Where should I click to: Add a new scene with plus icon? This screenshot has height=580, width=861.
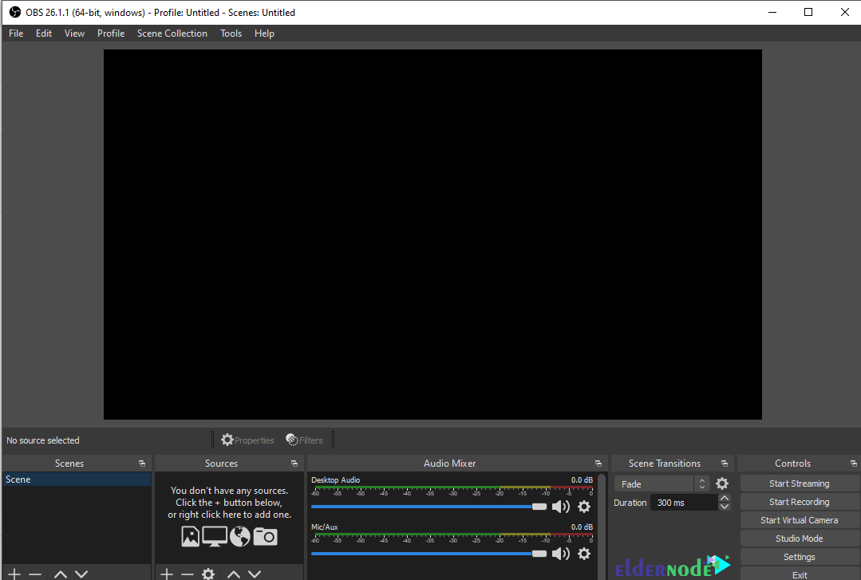point(14,574)
